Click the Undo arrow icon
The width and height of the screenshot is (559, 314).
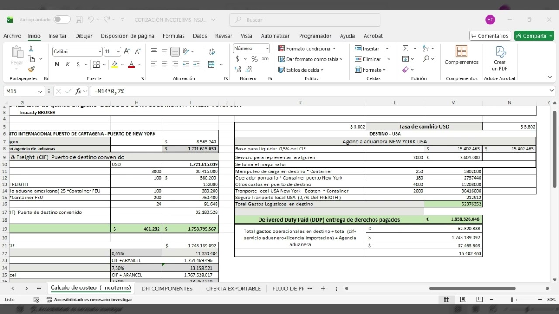(x=91, y=20)
